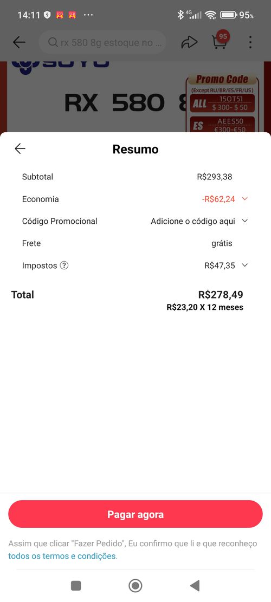Expand the Economia savings details
This screenshot has height=602, width=271.
coord(246,199)
